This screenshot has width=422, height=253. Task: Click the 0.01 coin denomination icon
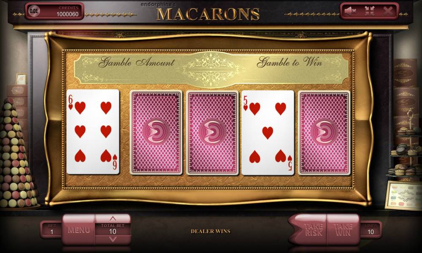[x=34, y=11]
